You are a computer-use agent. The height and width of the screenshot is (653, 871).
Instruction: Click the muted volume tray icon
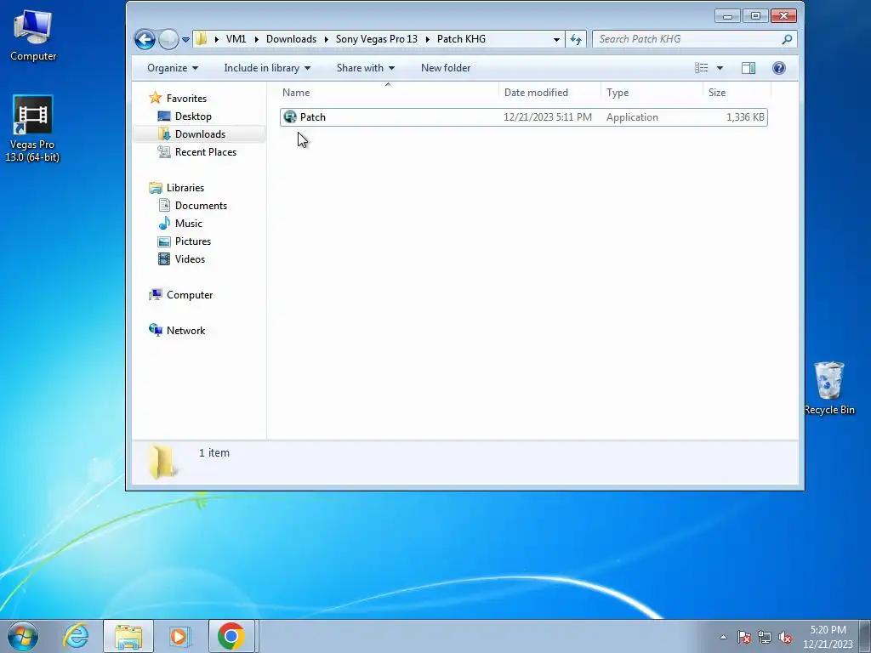[785, 638]
